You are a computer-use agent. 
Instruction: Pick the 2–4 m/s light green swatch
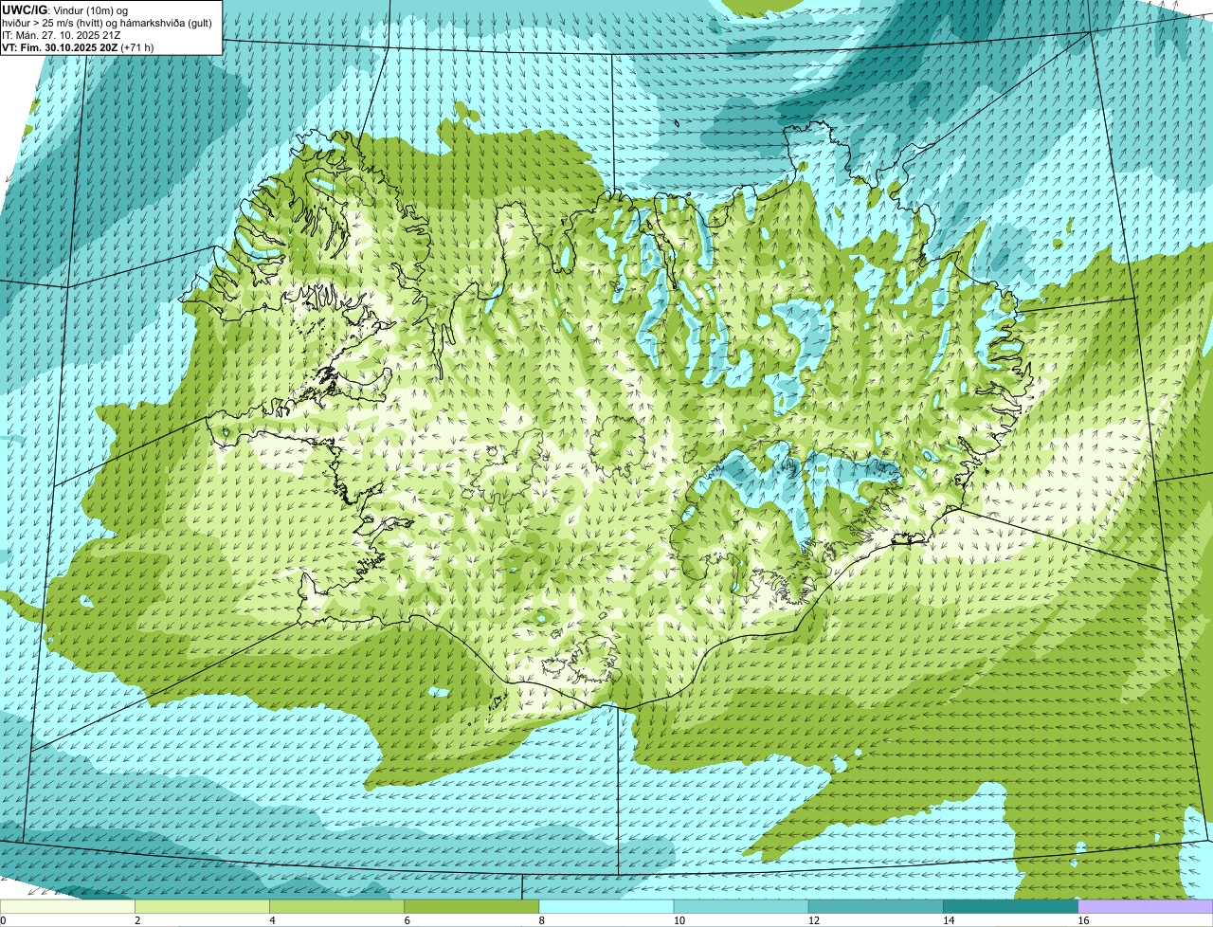pos(202,907)
